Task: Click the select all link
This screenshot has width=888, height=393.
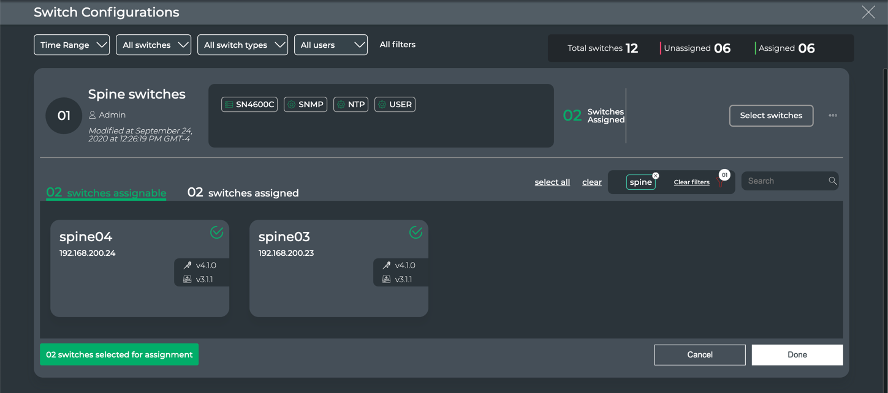Action: [552, 182]
